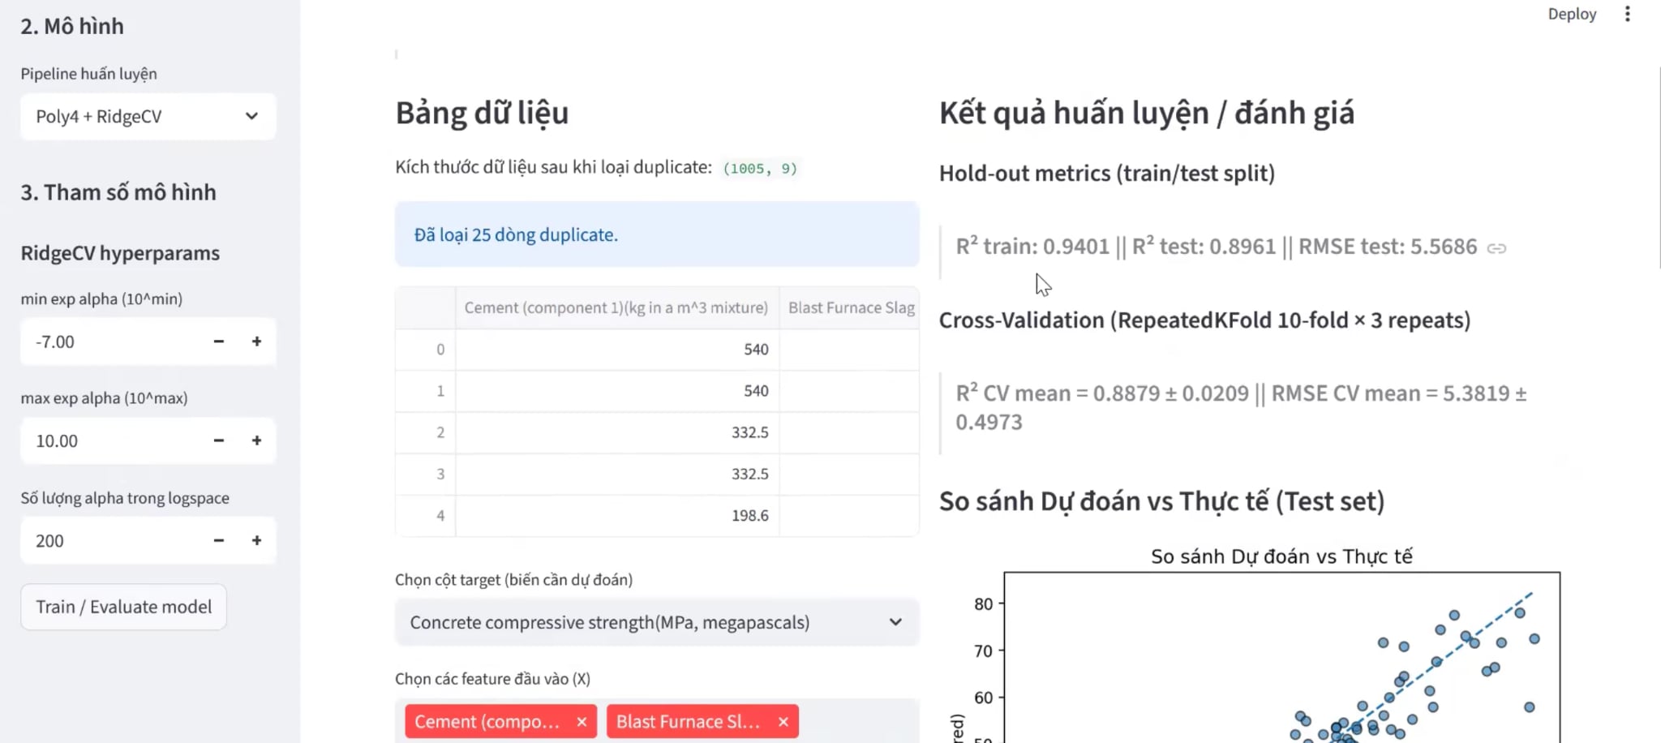Decrease number of alphas in logspace
The image size is (1661, 743).
click(218, 540)
